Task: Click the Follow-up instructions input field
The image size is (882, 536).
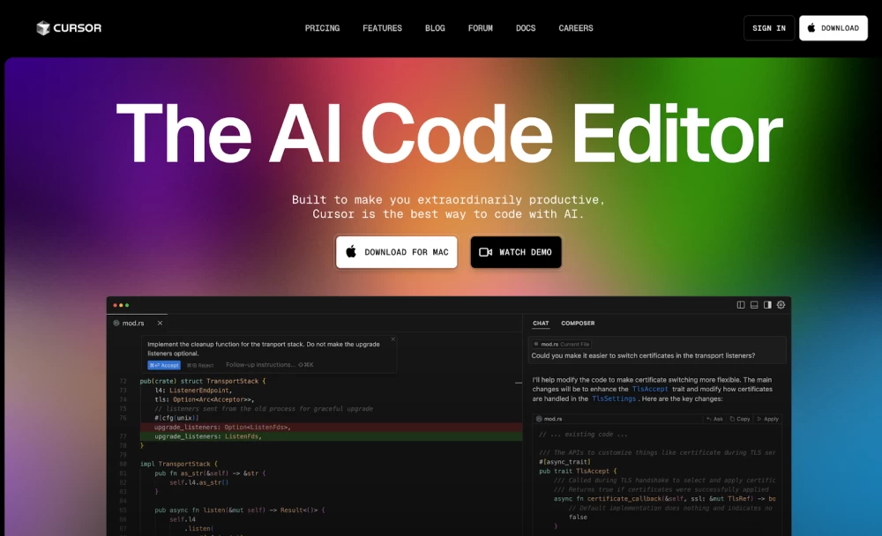Action: click(260, 364)
